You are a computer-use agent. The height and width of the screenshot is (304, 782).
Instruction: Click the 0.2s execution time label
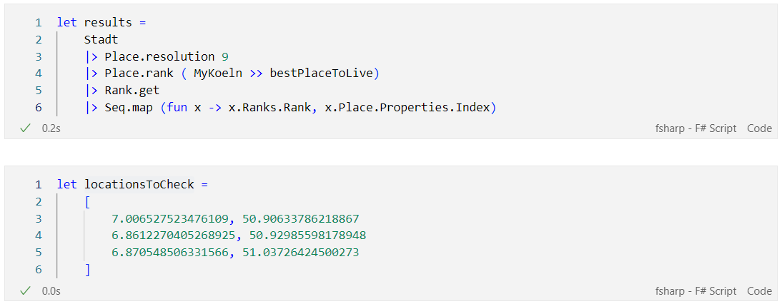(x=51, y=128)
